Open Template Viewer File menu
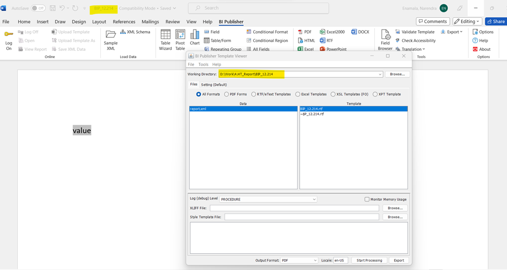The image size is (507, 270). click(x=191, y=64)
